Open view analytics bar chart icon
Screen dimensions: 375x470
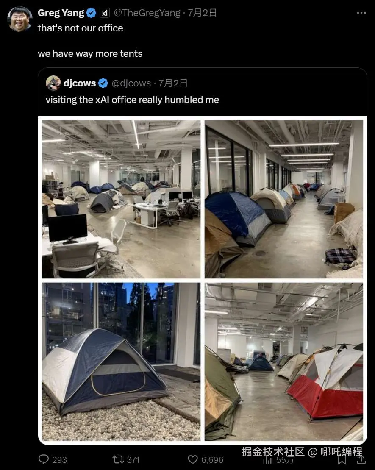[267, 460]
